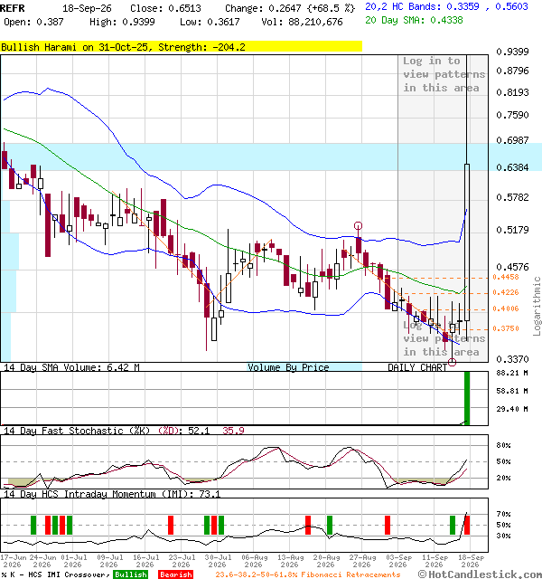Click the 0.3750 Fibonacci level label
The width and height of the screenshot is (542, 579).
(x=506, y=328)
